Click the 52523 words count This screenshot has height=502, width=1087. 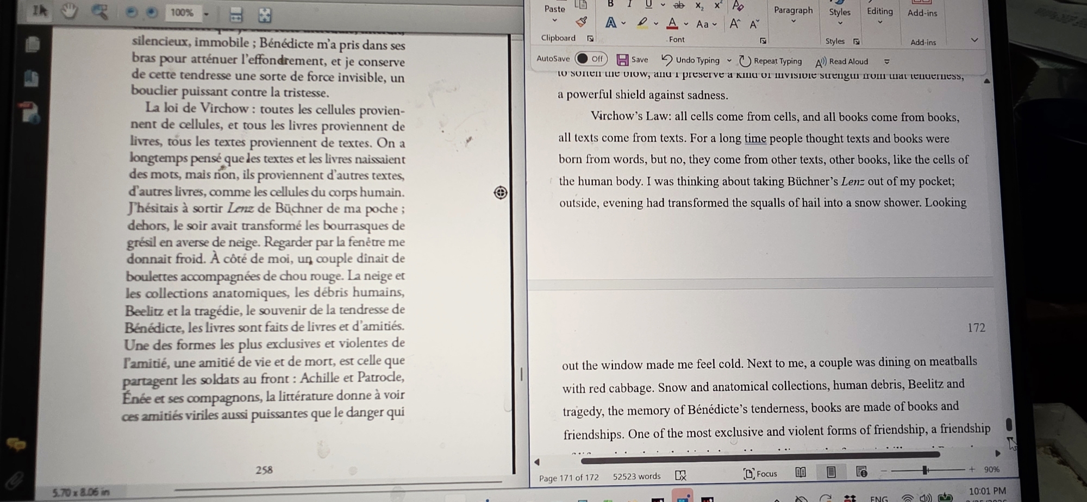pyautogui.click(x=636, y=476)
